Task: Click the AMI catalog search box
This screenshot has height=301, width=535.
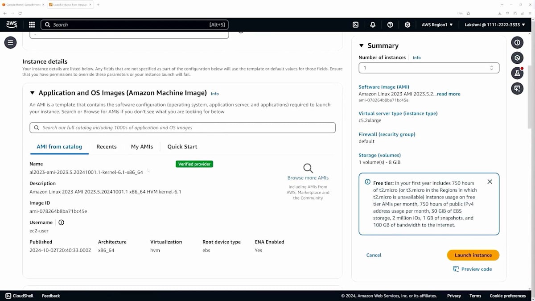Action: (182, 128)
